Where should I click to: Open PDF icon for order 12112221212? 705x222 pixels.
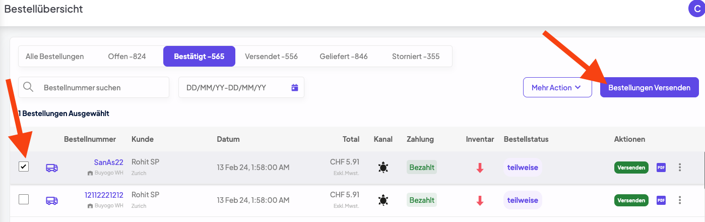[x=661, y=200]
